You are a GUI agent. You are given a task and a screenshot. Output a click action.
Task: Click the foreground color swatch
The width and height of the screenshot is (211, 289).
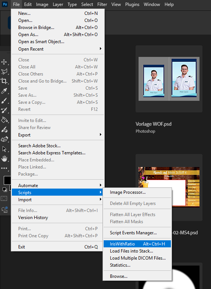(x=7, y=180)
